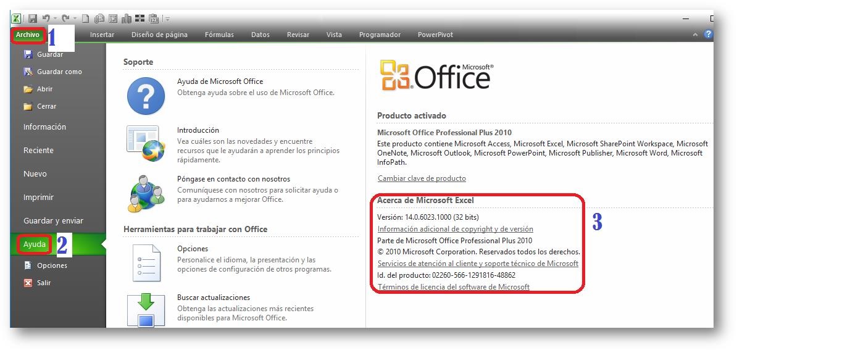Click the form icon in Quick Access Toolbar
This screenshot has height=350, width=858.
click(113, 19)
